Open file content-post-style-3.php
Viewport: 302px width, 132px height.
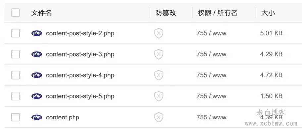(x=80, y=54)
